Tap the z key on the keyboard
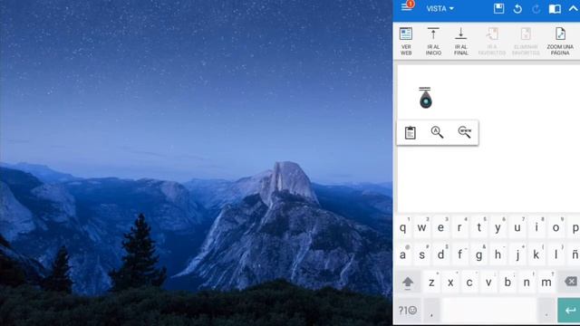 click(431, 283)
